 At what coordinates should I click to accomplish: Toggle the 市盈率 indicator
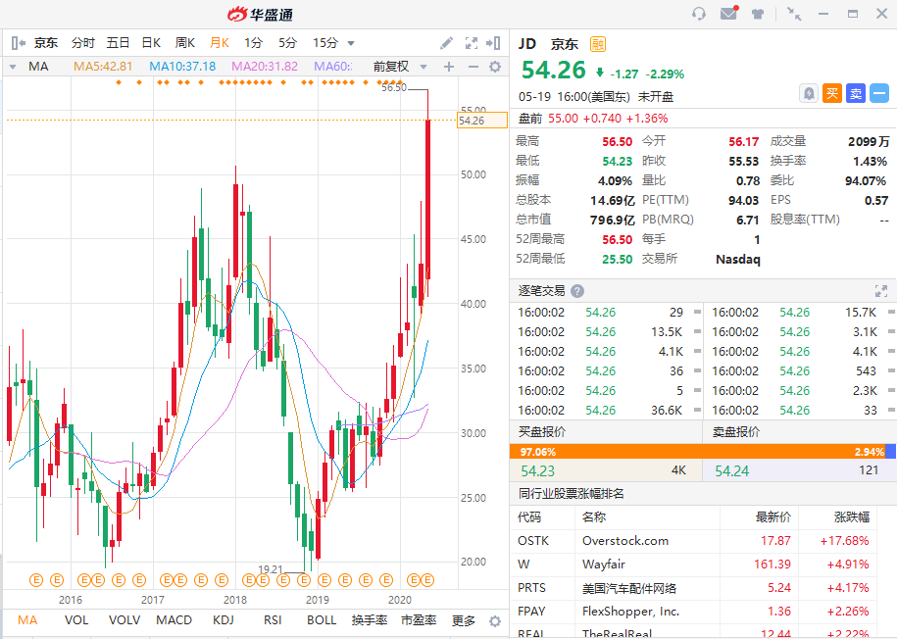pos(419,620)
